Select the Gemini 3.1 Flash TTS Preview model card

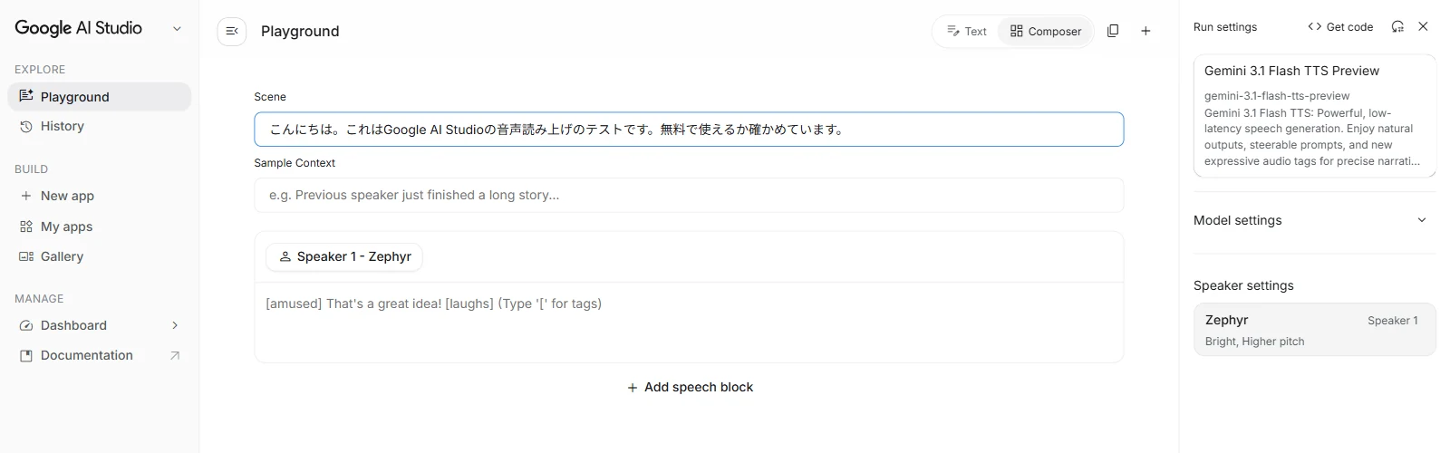[1315, 115]
